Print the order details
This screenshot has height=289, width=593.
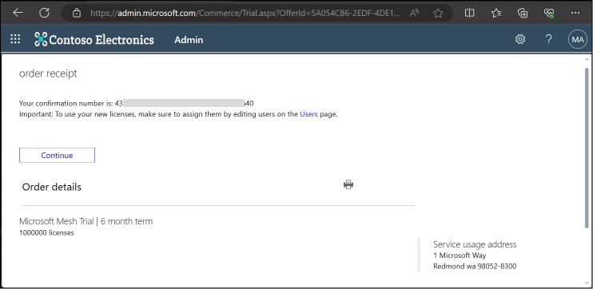click(x=348, y=184)
